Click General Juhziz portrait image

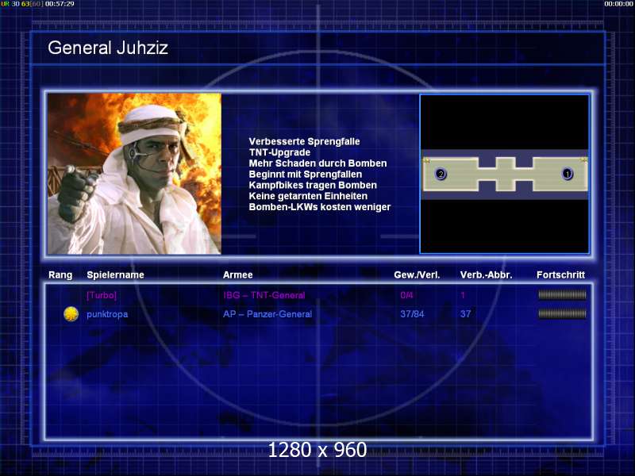click(134, 174)
